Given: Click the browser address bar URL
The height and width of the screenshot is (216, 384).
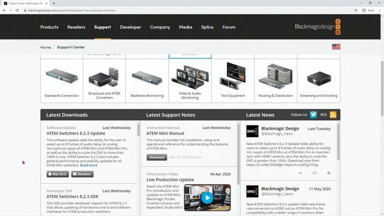Looking at the screenshot, I should [x=72, y=11].
